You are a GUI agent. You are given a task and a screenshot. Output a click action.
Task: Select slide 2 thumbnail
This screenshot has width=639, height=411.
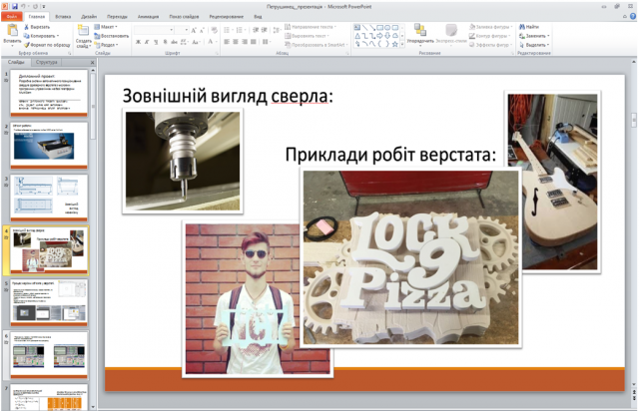coord(49,145)
